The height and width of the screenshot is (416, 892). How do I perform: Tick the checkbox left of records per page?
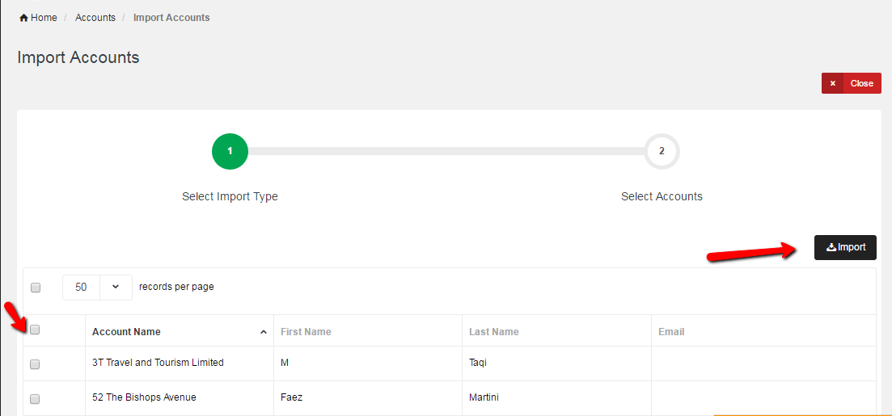(x=36, y=288)
